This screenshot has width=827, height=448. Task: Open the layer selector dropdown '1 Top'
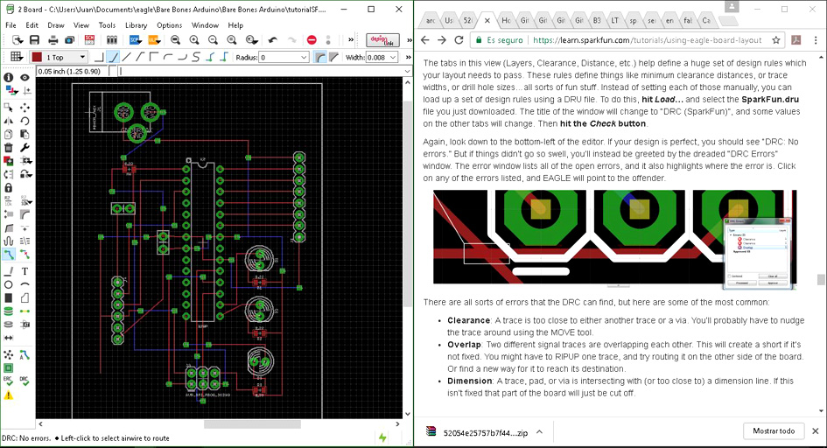(x=59, y=57)
